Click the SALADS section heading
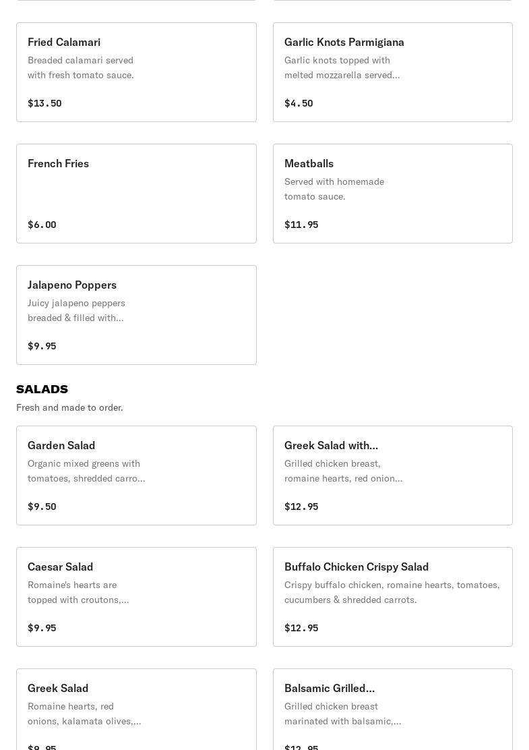 point(42,389)
